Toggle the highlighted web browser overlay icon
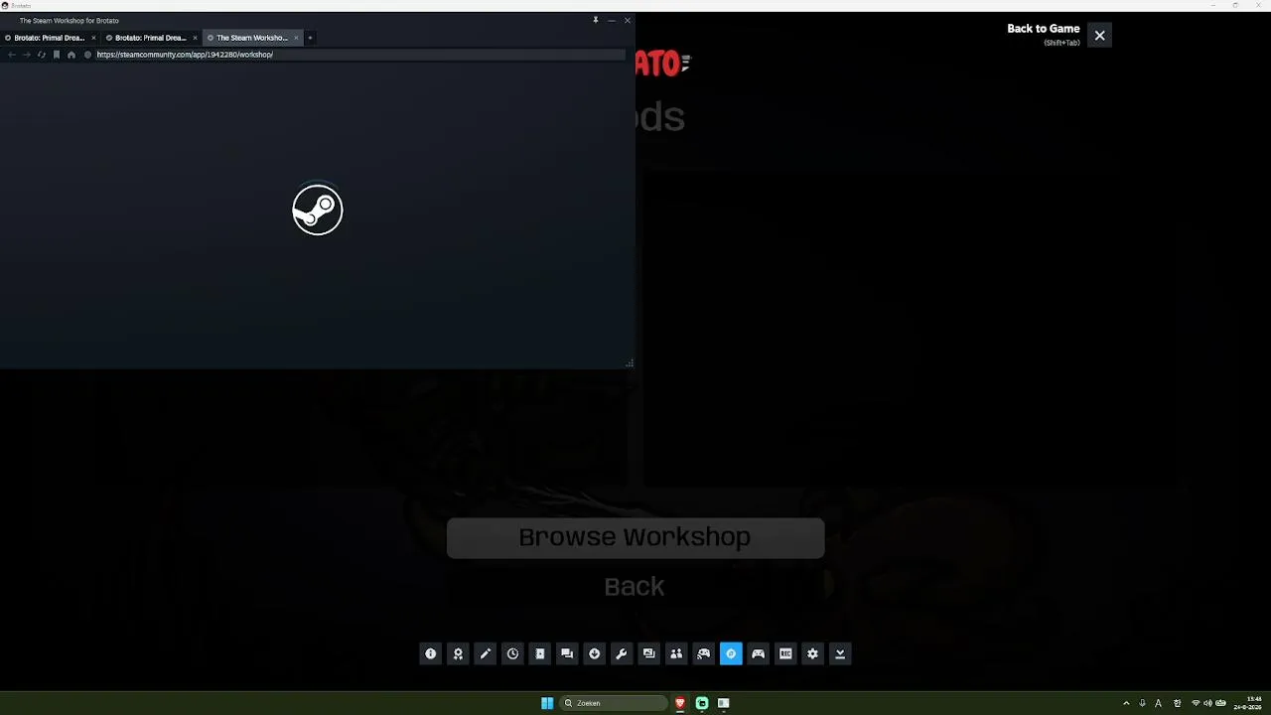 (x=731, y=653)
